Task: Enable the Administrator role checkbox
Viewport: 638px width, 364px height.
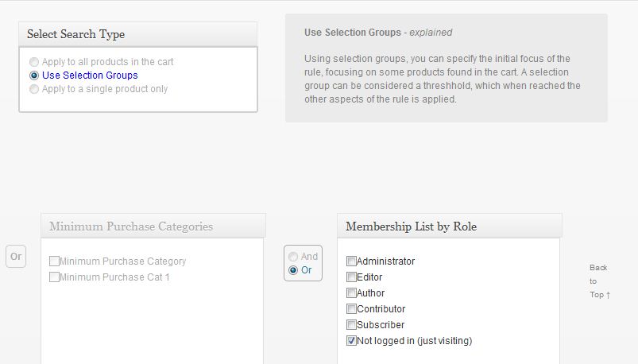Action: coord(351,261)
